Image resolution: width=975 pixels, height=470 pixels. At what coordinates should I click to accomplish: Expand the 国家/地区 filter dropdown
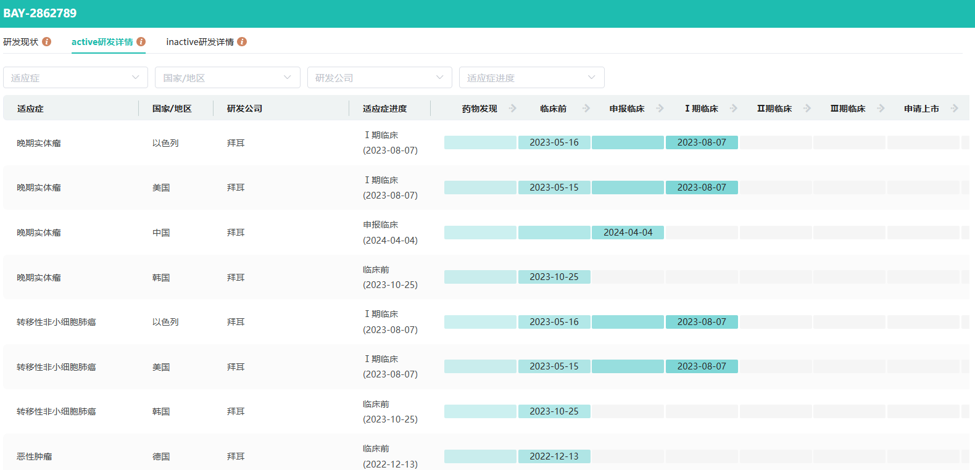[x=227, y=78]
